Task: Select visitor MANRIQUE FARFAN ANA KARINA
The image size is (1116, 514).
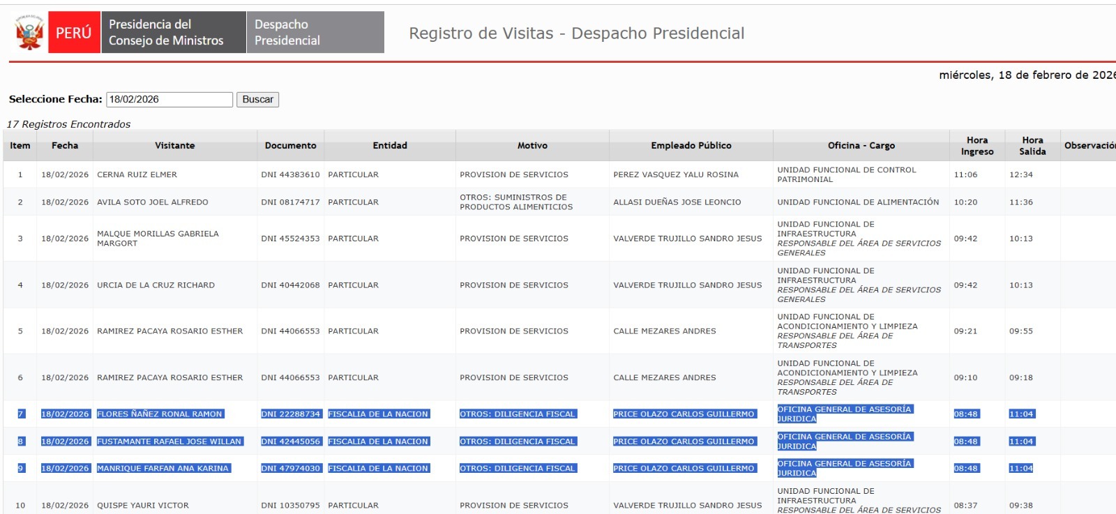Action: pyautogui.click(x=163, y=469)
